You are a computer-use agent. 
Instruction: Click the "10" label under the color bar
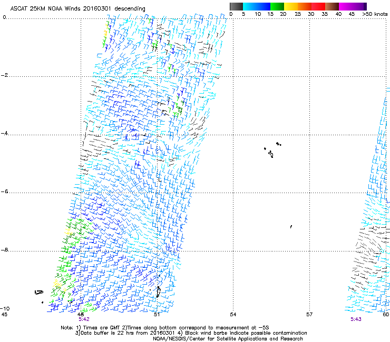click(258, 14)
